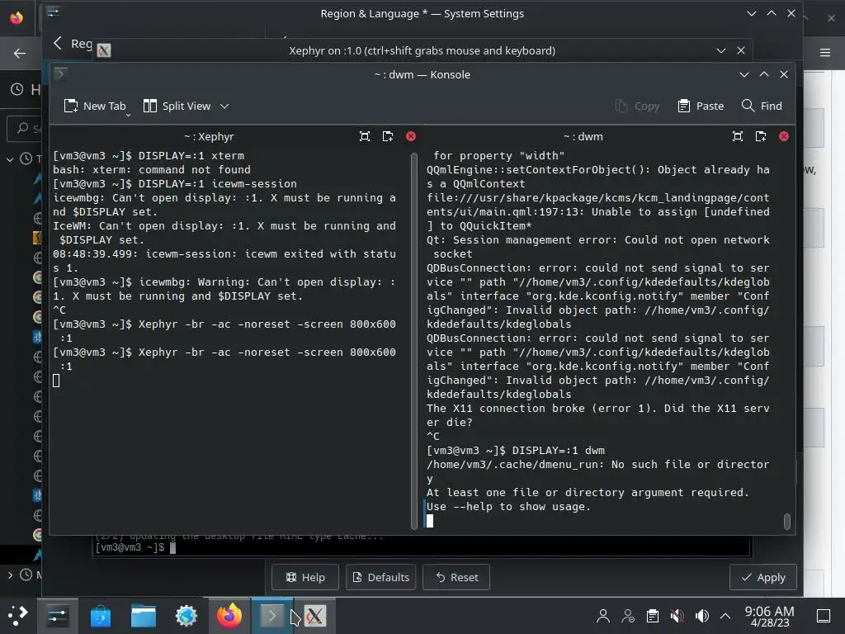The width and height of the screenshot is (845, 634).
Task: Click the user account tray icon
Action: tap(603, 616)
